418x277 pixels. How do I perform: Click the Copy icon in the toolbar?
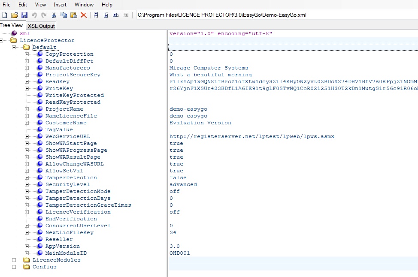tap(64, 15)
